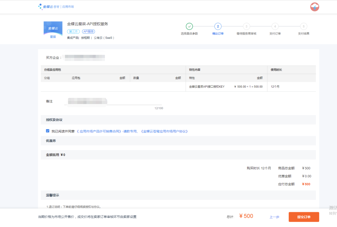
Task: Click the 公有云（SaaS）text
Action: 104,38
